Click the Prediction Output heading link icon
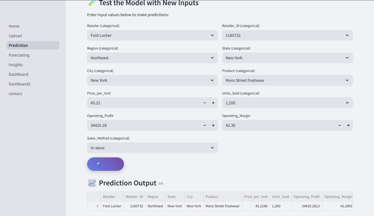This screenshot has width=374, height=216. tap(161, 183)
